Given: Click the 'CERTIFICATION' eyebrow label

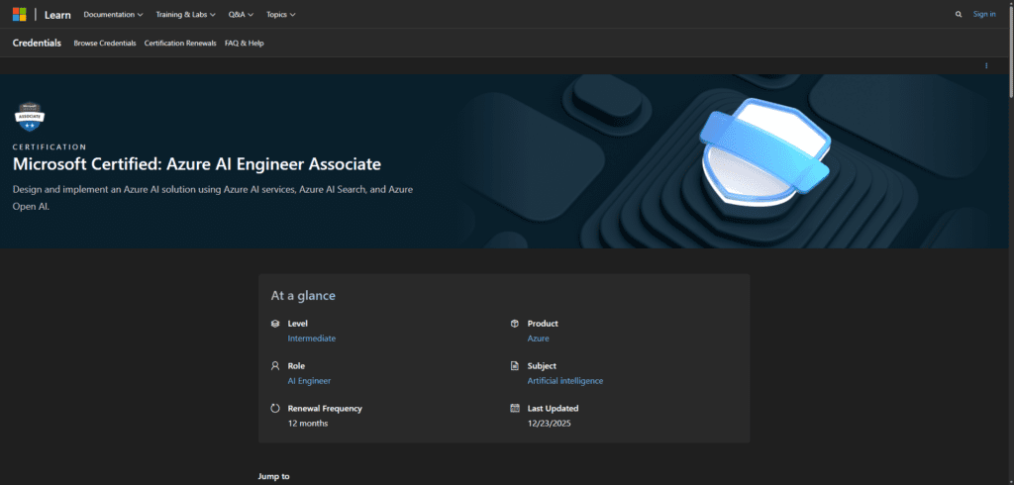Looking at the screenshot, I should (x=50, y=146).
